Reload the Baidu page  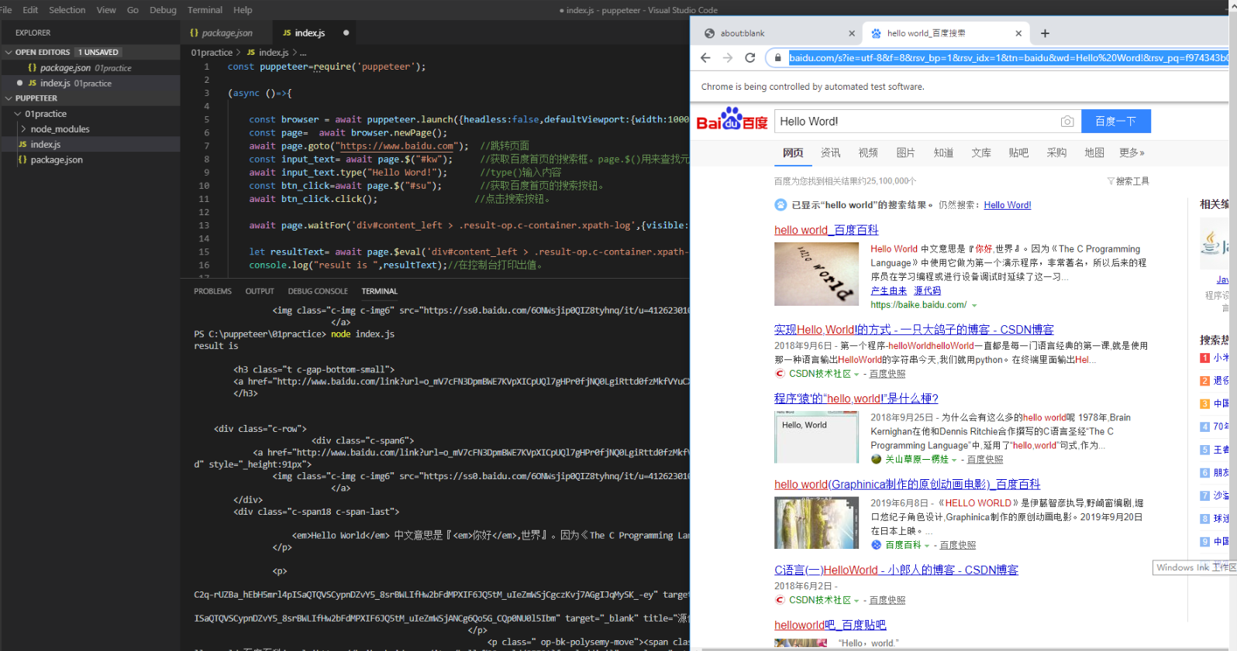749,58
